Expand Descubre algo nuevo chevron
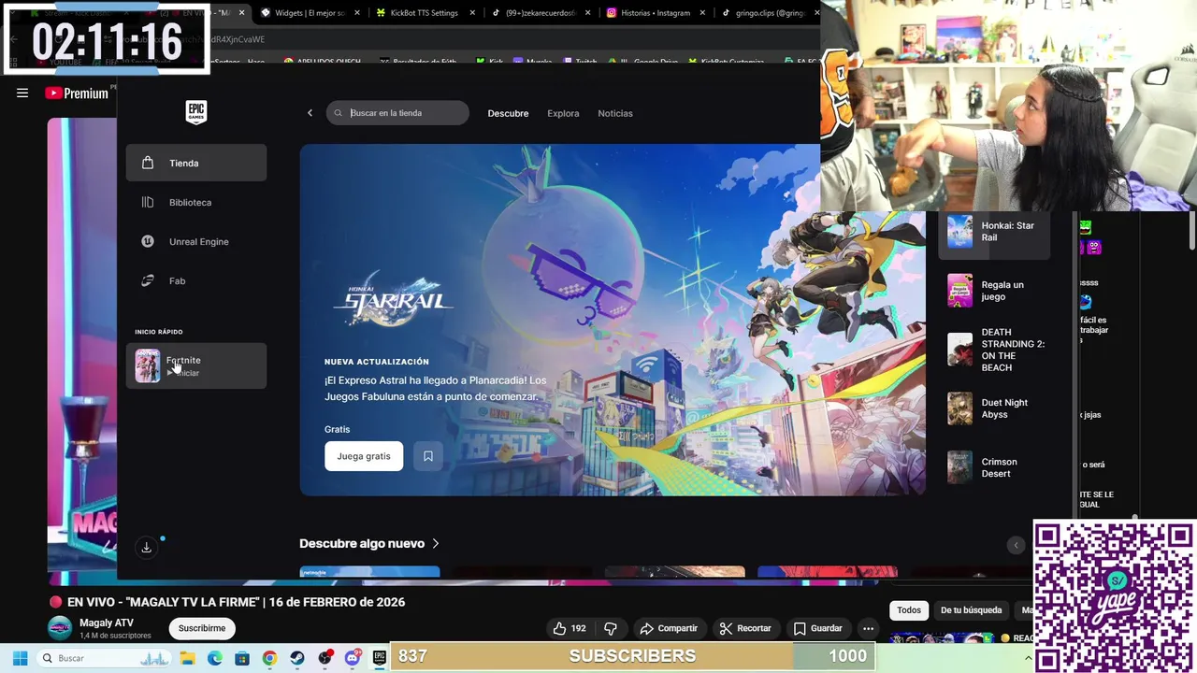The image size is (1197, 673). point(435,543)
